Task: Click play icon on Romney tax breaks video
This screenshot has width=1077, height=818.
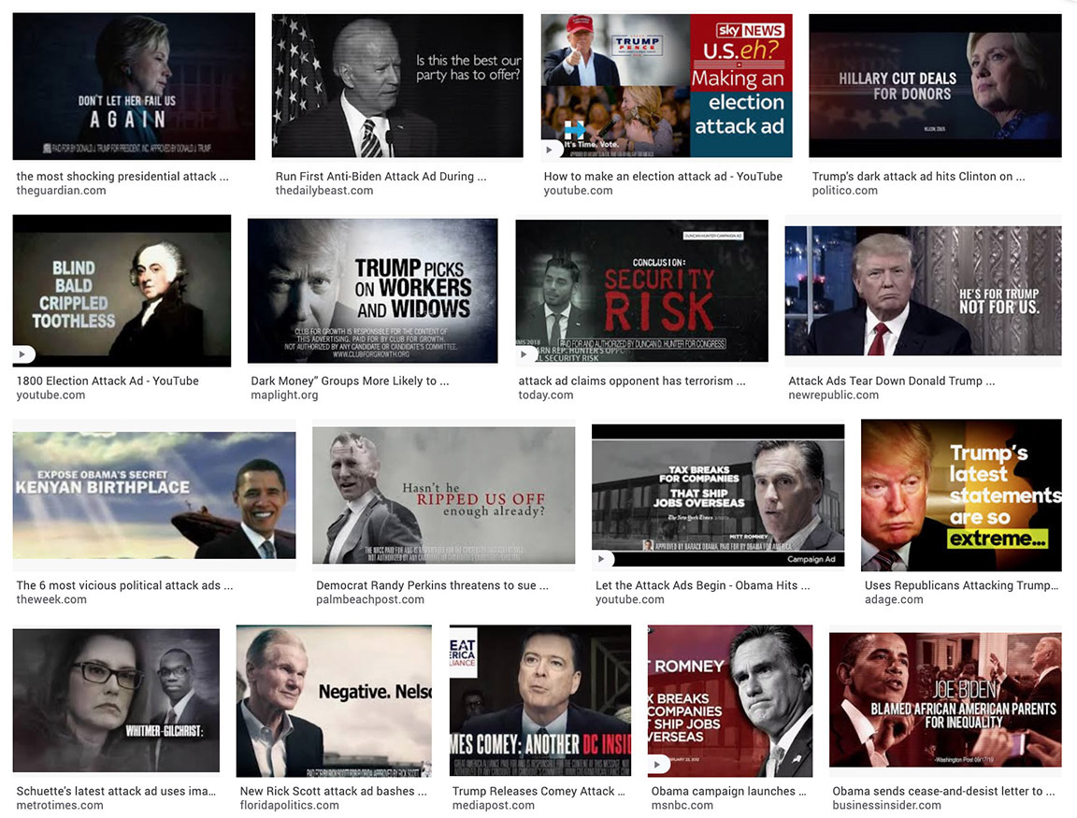Action: 601,558
